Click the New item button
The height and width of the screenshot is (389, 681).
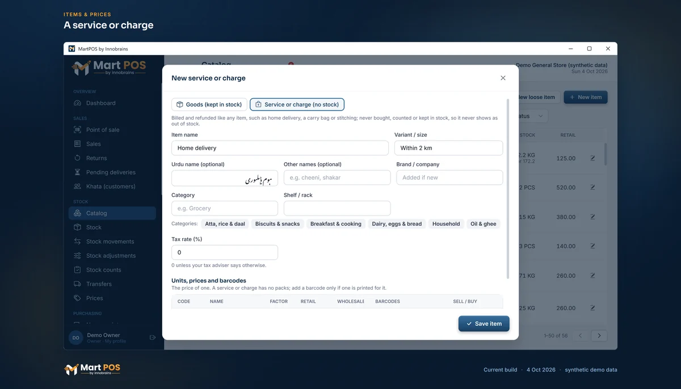tap(586, 98)
